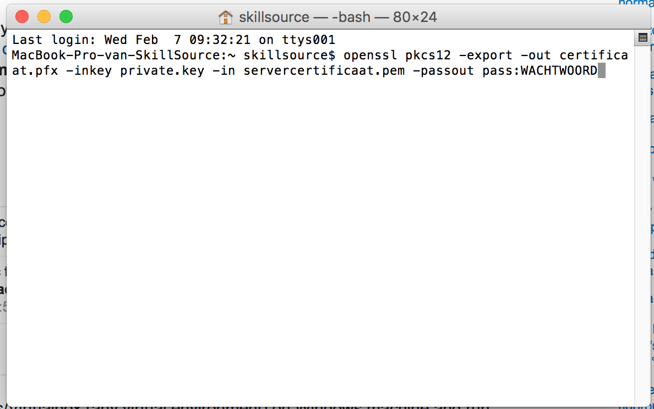This screenshot has width=654, height=409.
Task: Click private.key in the command line
Action: point(162,70)
